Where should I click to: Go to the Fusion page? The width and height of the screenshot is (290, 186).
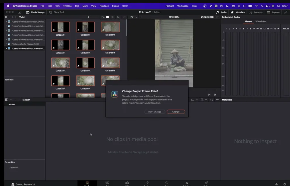tap(147, 183)
